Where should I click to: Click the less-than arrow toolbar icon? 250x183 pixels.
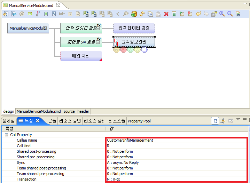coord(118,14)
